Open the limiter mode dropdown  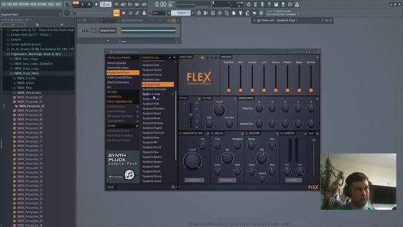293,180
